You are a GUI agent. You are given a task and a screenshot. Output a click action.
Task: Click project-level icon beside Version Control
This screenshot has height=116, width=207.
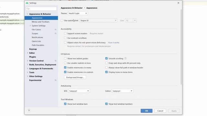pyautogui.click(x=56, y=61)
